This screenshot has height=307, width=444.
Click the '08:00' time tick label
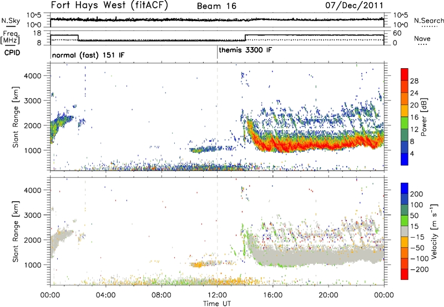click(x=162, y=295)
